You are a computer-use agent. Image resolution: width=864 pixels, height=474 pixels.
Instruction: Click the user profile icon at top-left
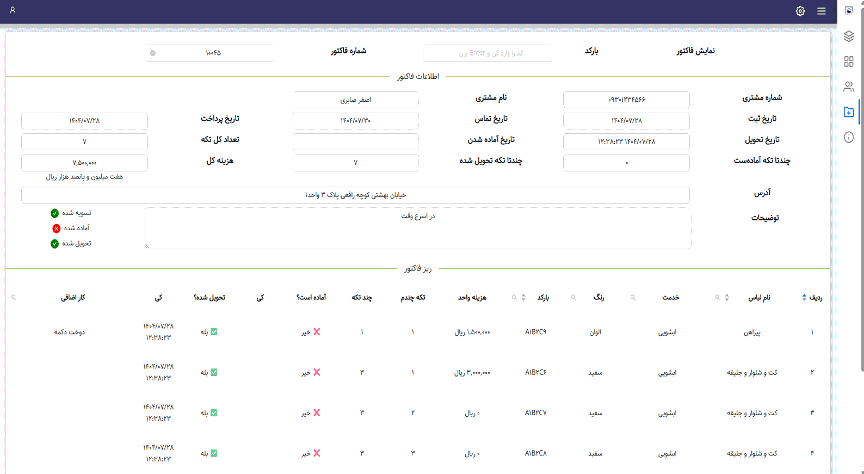[x=13, y=10]
